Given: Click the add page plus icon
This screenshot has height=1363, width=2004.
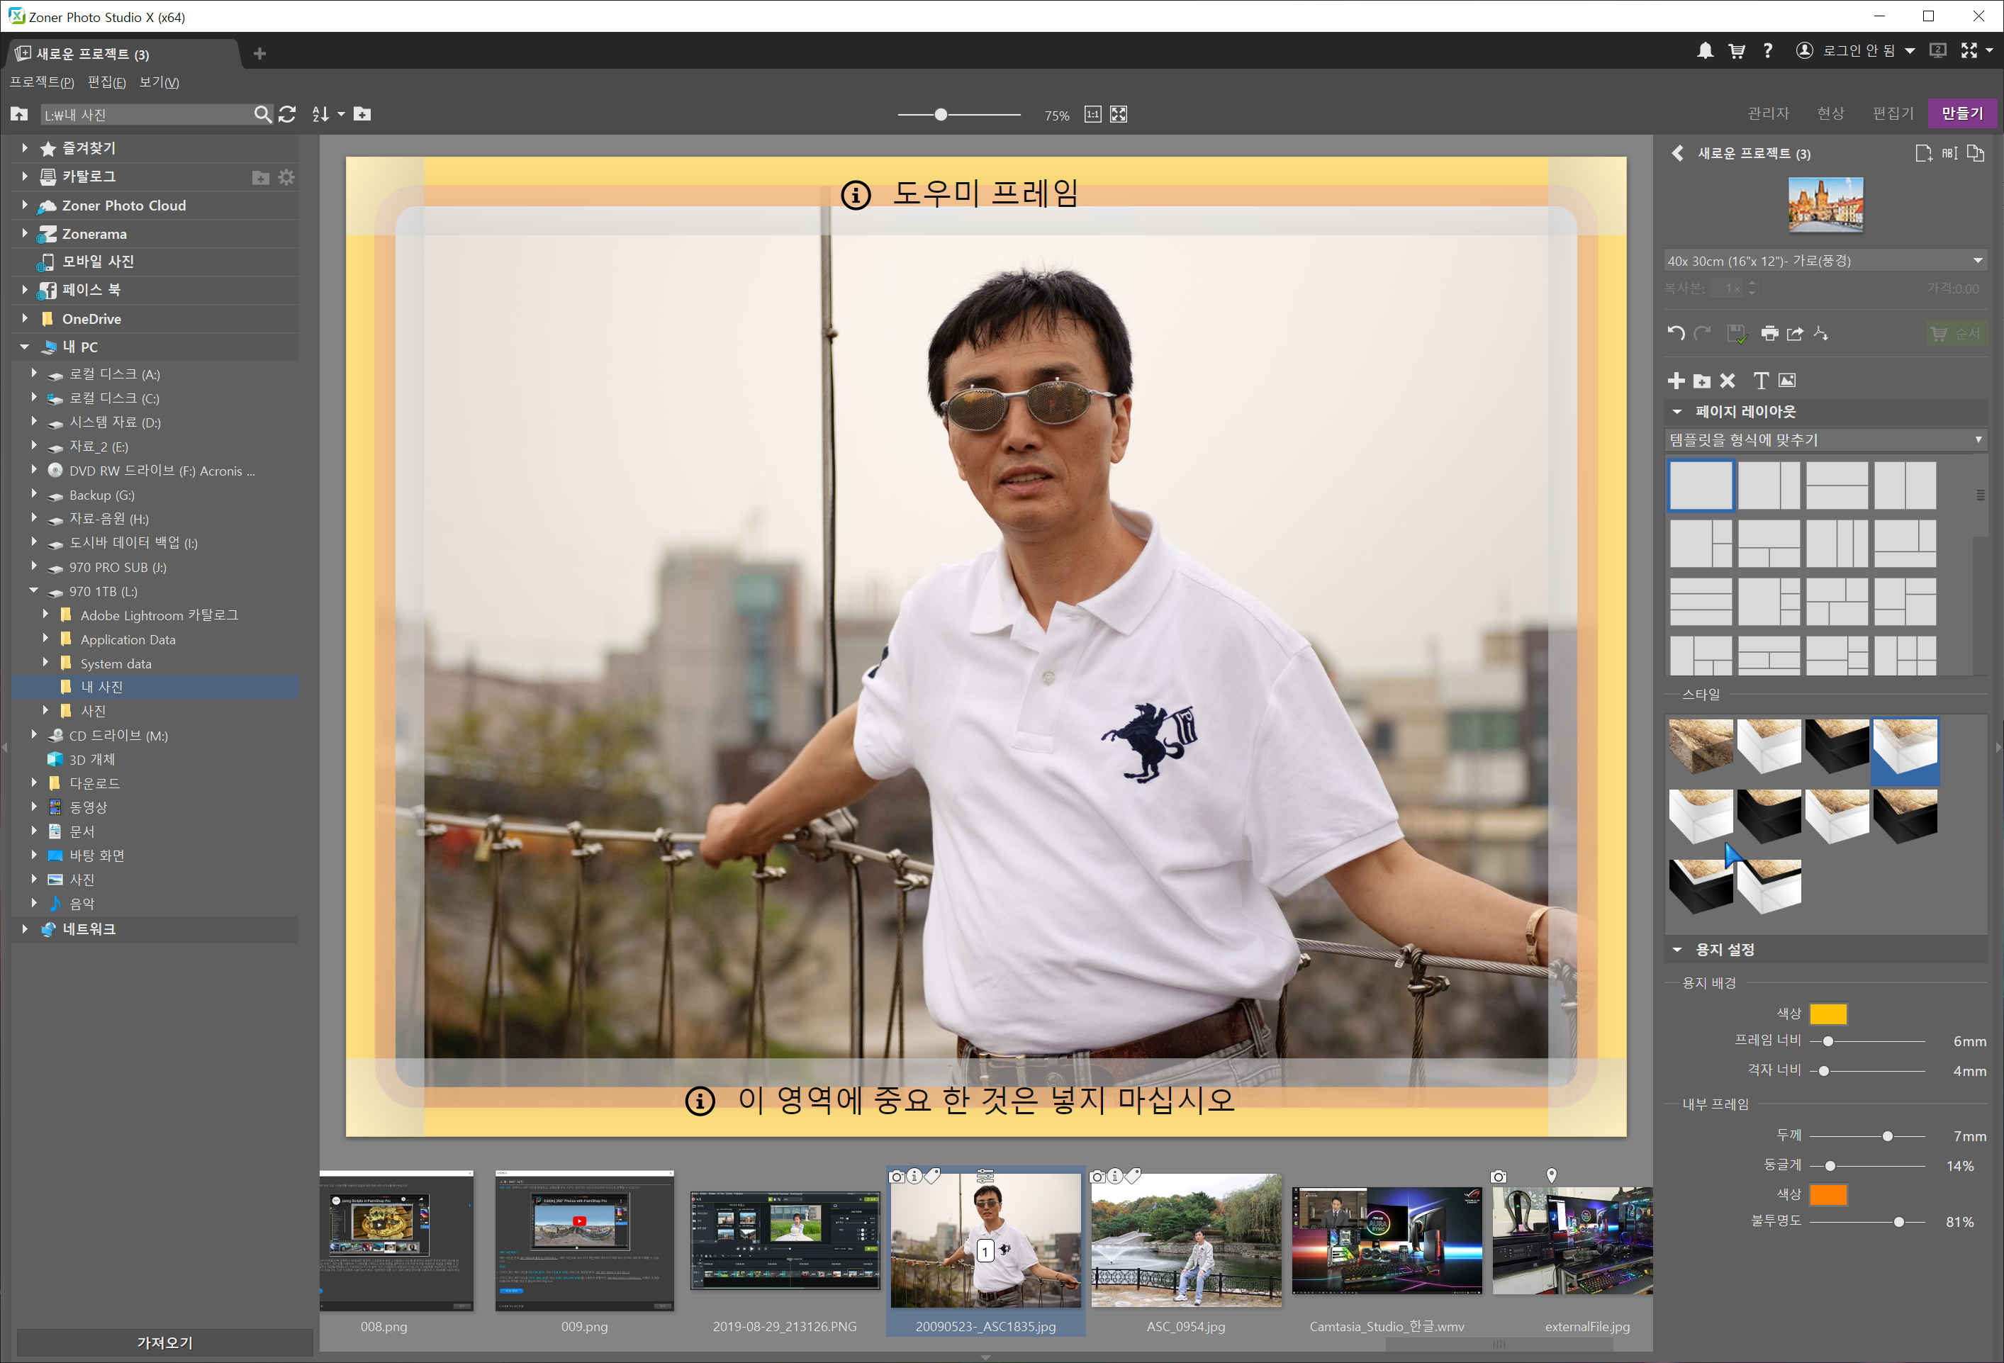Looking at the screenshot, I should [1676, 380].
